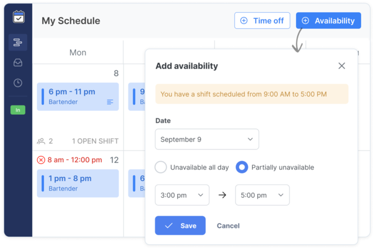Screen dimensions: 374x249
Task: Expand the 5:00 pm end time dropdown
Action: (262, 195)
